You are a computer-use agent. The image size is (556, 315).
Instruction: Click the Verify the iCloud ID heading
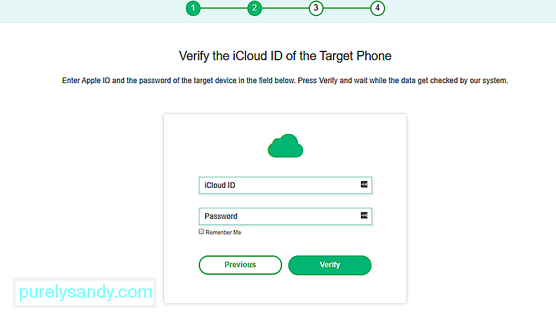285,56
